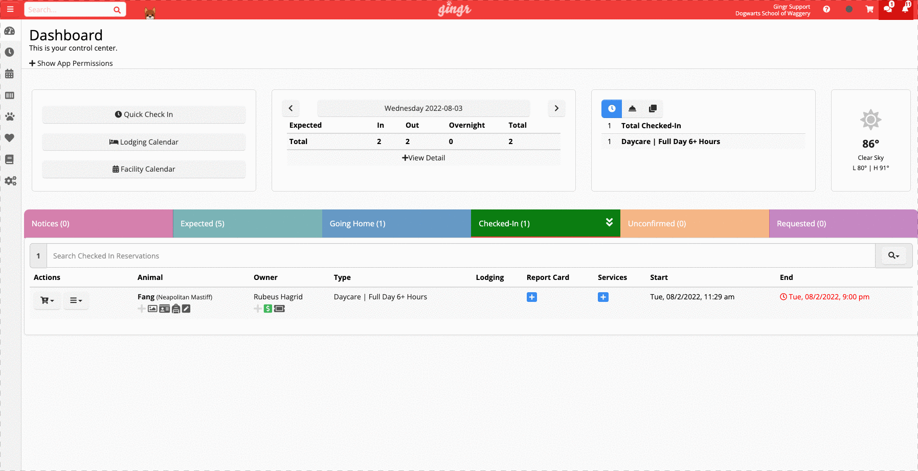Click the 86° temperature reading
Screen dimensions: 918x471
870,144
